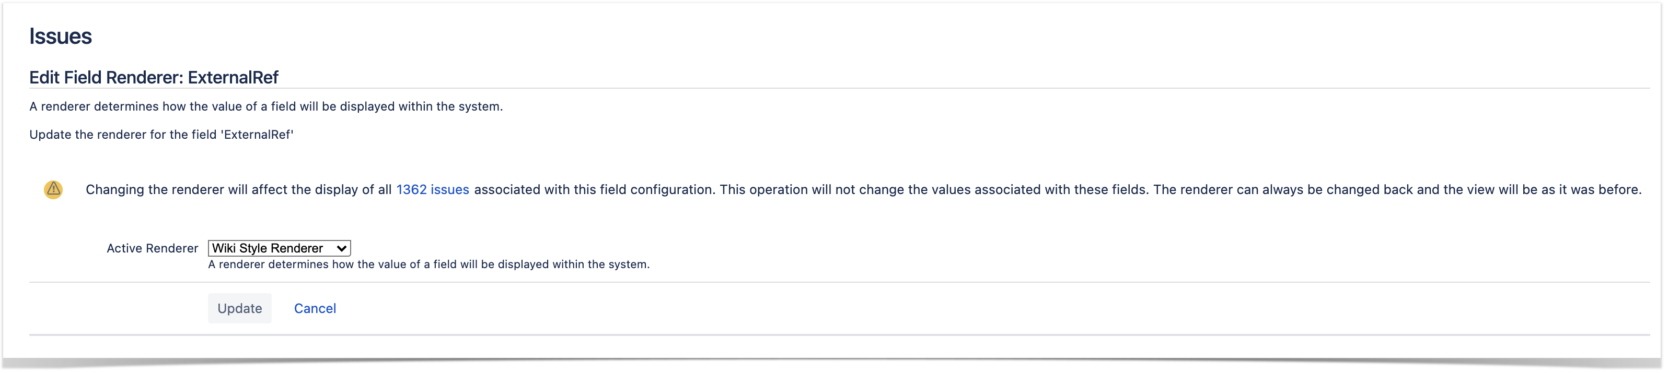
Task: Click the quoted 'ExternalRef' field name in the description
Action: tap(257, 135)
